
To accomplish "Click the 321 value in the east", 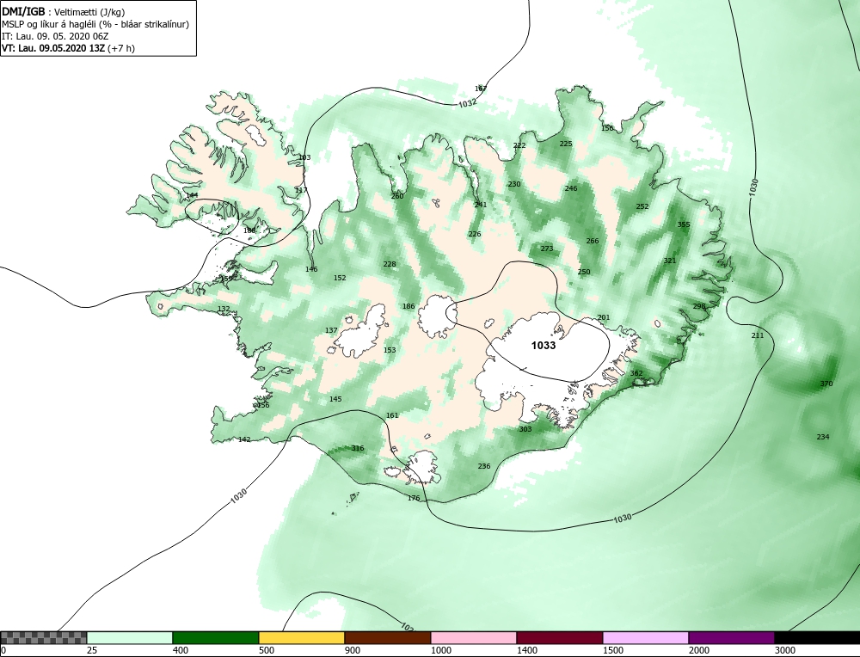I will [x=670, y=261].
